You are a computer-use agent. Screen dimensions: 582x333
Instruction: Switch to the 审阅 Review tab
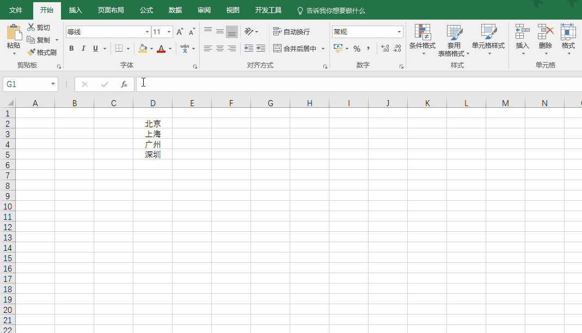point(204,10)
